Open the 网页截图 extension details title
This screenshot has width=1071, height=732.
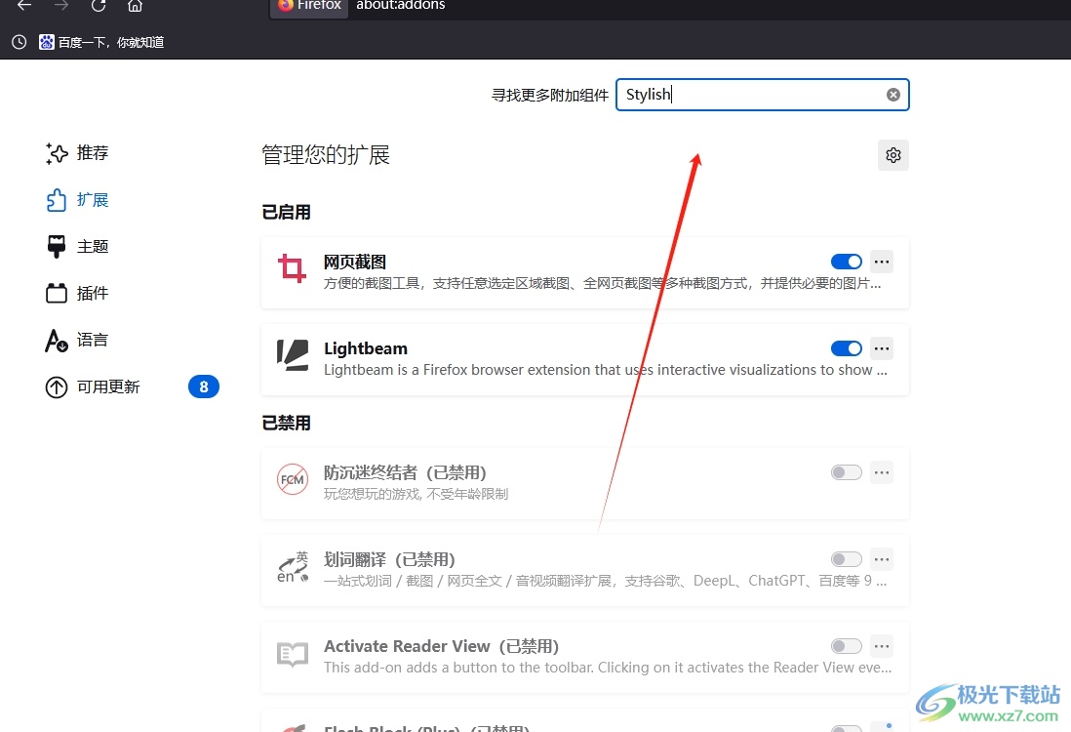pos(354,262)
